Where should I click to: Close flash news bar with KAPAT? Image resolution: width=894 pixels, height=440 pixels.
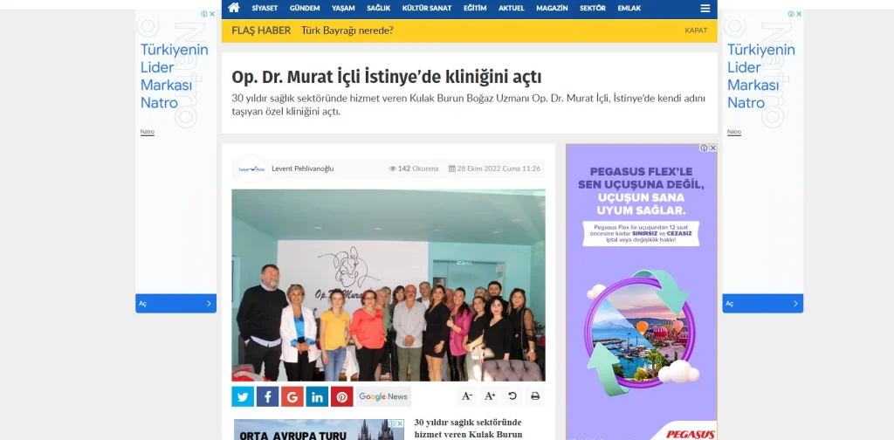(696, 31)
